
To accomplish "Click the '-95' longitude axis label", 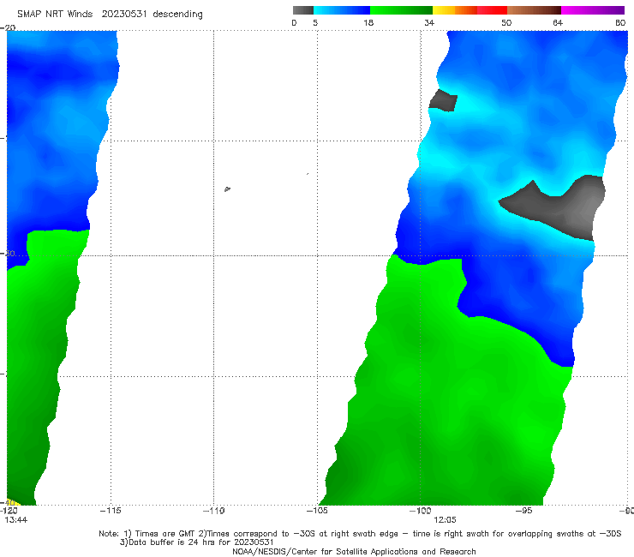I will click(x=524, y=511).
